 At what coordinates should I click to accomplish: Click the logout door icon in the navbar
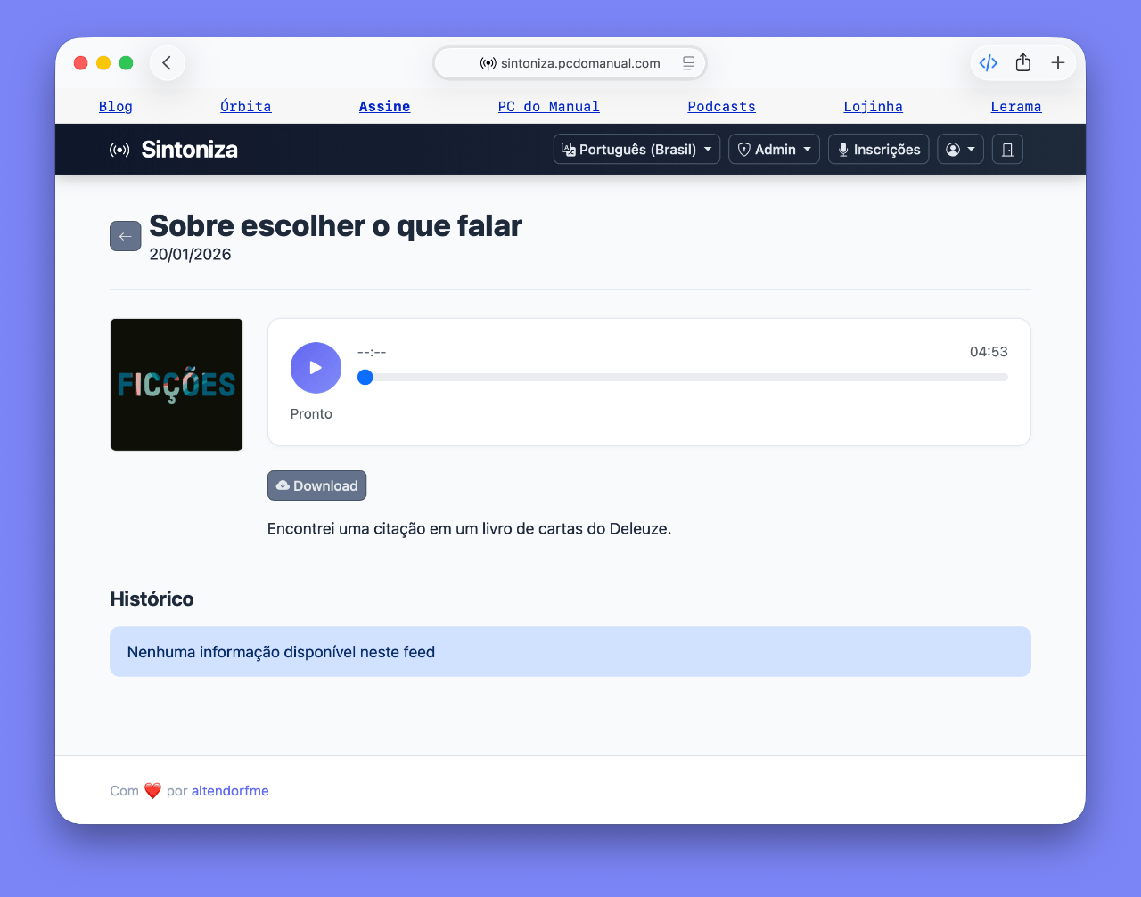[1007, 150]
